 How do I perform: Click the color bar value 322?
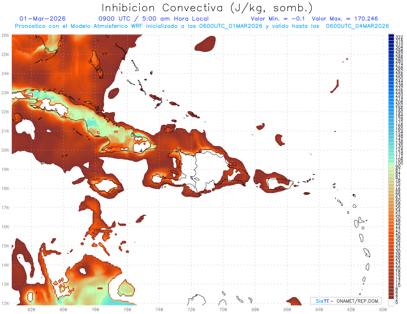click(399, 37)
